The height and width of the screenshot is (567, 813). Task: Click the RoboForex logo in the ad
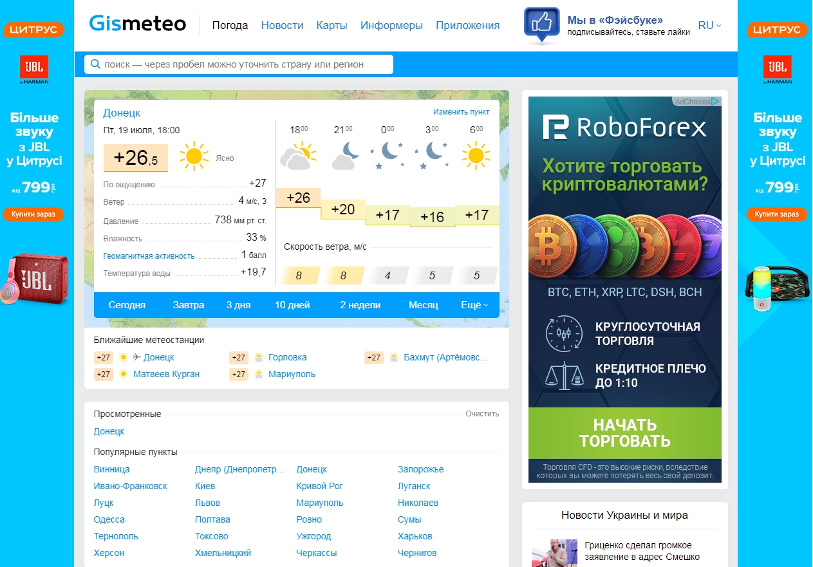pos(624,128)
